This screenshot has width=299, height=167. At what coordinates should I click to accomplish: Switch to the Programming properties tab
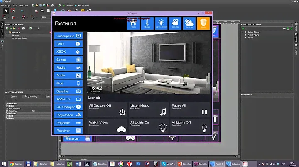tap(31, 96)
